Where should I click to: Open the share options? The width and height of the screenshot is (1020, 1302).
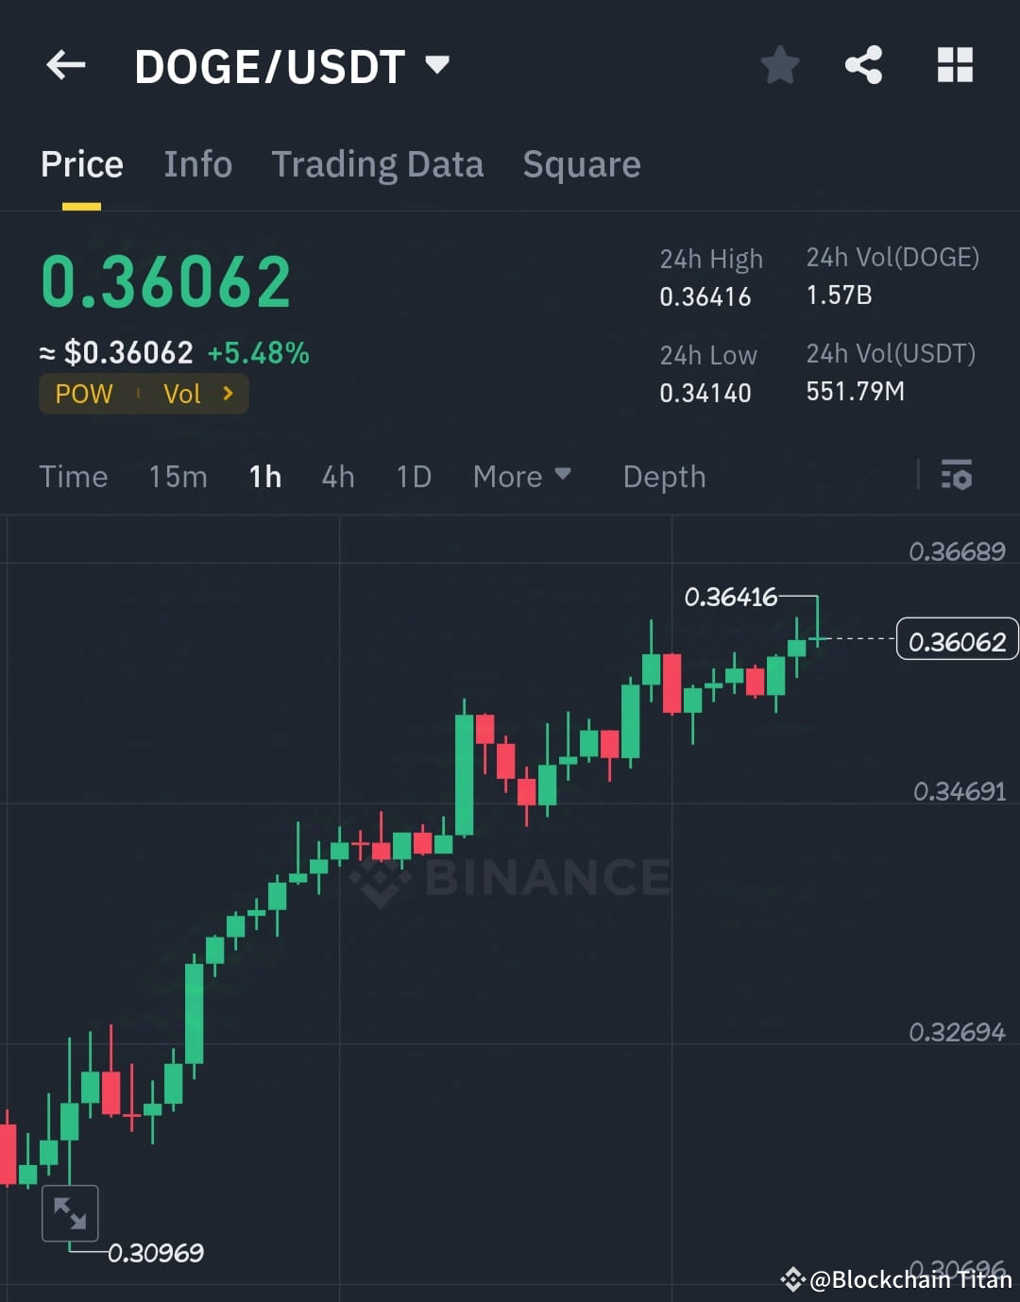click(x=862, y=64)
